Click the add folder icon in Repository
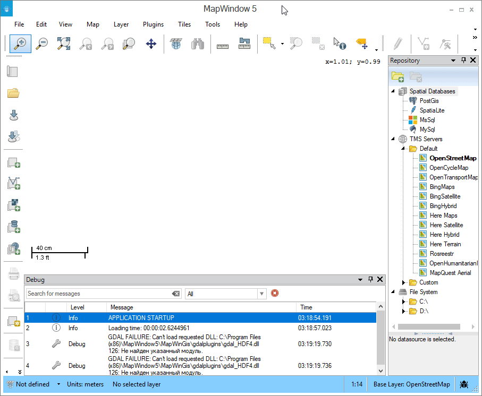 click(x=398, y=76)
